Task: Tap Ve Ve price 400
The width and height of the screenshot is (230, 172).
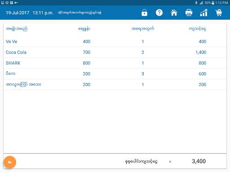Action: click(x=87, y=42)
